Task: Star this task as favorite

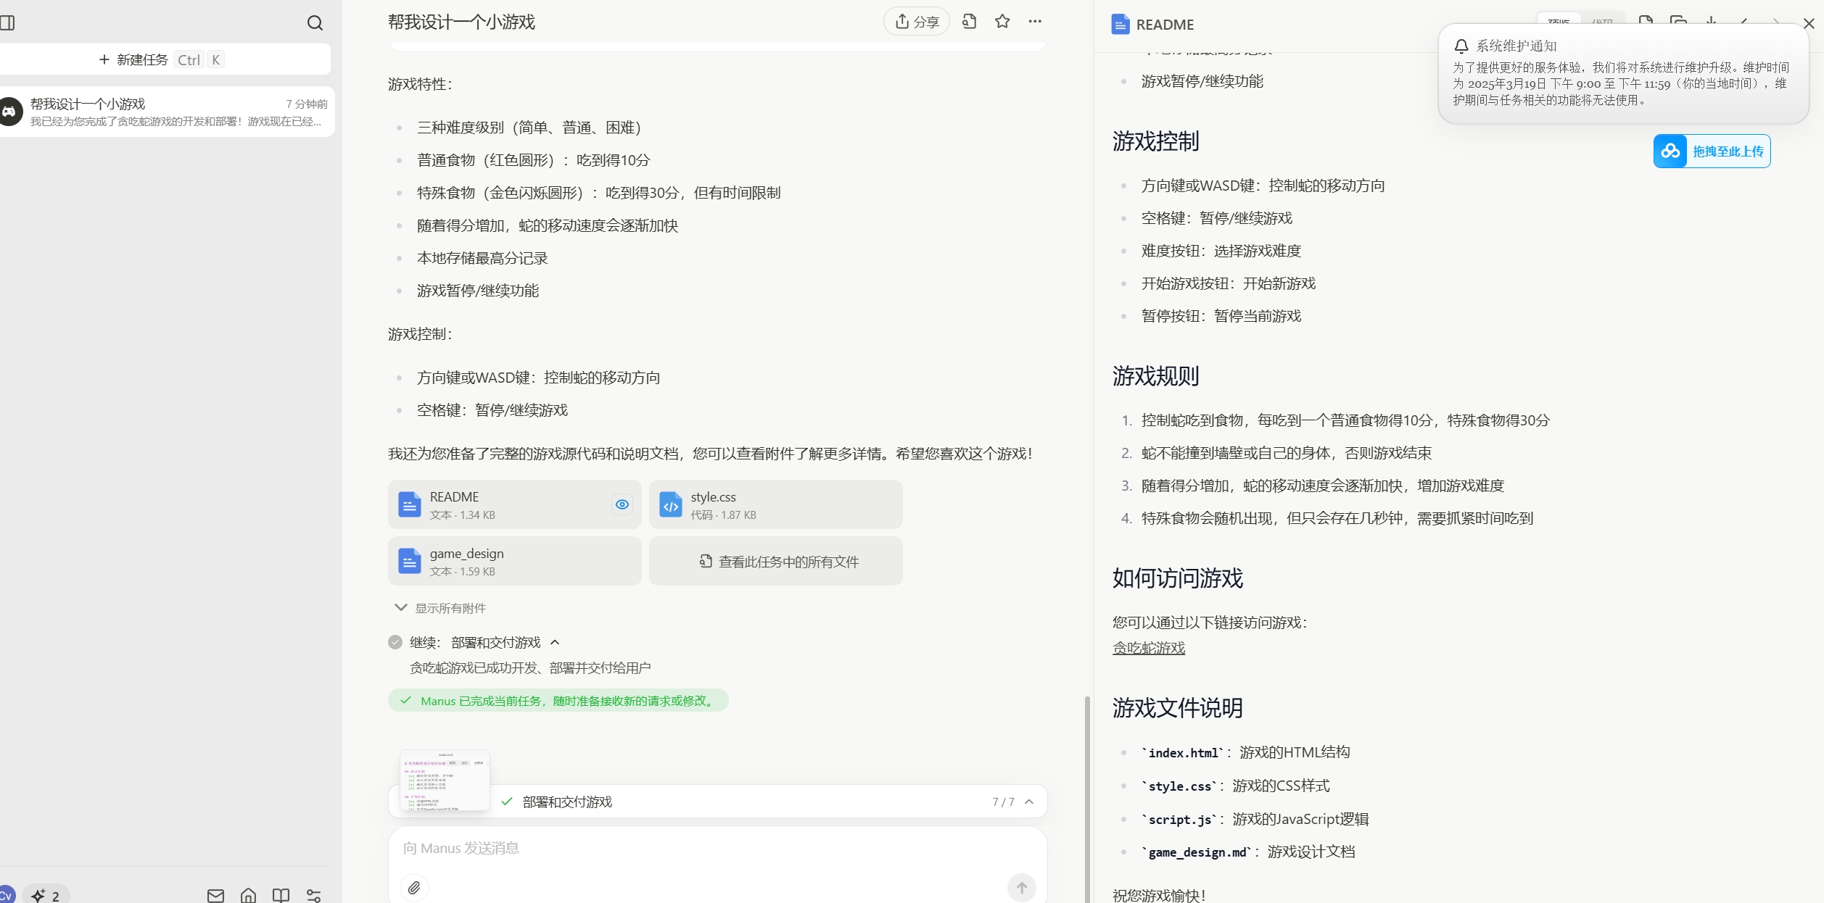Action: [x=1002, y=22]
